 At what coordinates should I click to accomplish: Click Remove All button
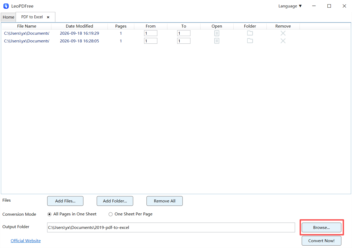(x=164, y=201)
